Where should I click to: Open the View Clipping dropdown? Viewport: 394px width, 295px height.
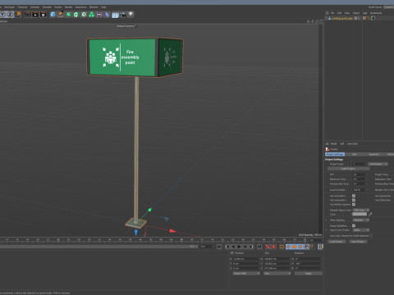tap(361, 220)
